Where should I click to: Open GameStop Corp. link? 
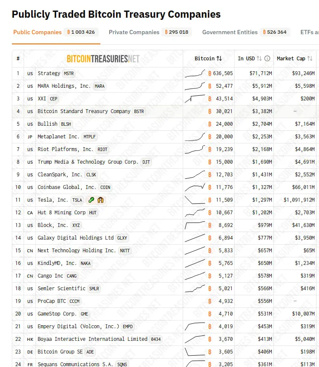tap(57, 313)
